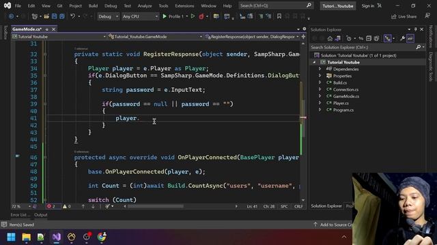Open the File menu
The image size is (437, 245).
[x=18, y=5]
